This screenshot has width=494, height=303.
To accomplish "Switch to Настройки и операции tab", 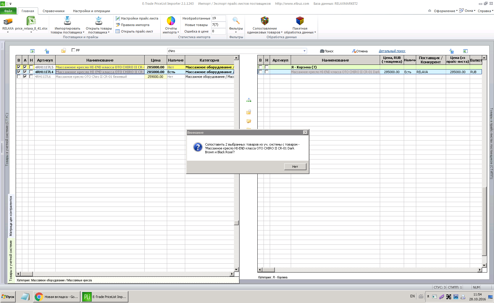I will coord(91,11).
